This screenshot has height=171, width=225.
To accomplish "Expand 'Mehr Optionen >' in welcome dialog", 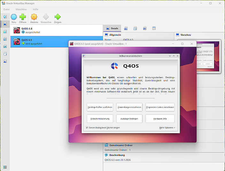I will pos(167,127).
